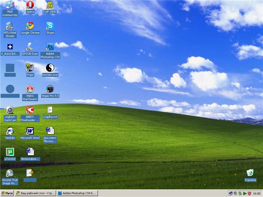The width and height of the screenshot is (263, 197).
Task: Click the KeyGen.exe yin-yang icon
Action: click(x=50, y=68)
